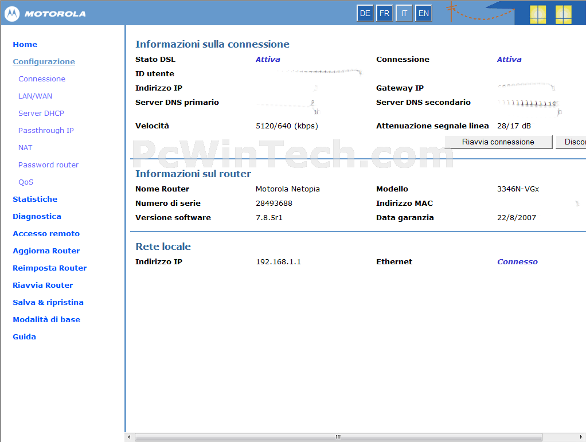The width and height of the screenshot is (586, 442).
Task: Click the Motorola logo icon
Action: [x=12, y=14]
